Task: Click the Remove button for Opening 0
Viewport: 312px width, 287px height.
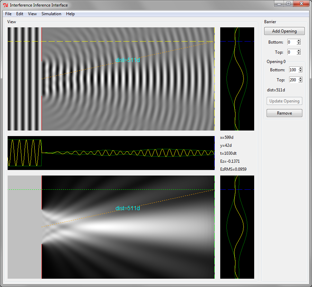Action: [x=284, y=113]
